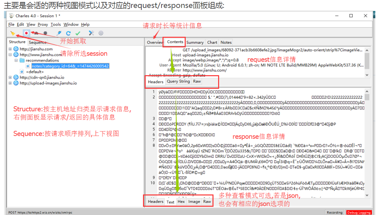The width and height of the screenshot is (377, 215).
Task: Switch to the Structure tab
Action: click(x=17, y=42)
